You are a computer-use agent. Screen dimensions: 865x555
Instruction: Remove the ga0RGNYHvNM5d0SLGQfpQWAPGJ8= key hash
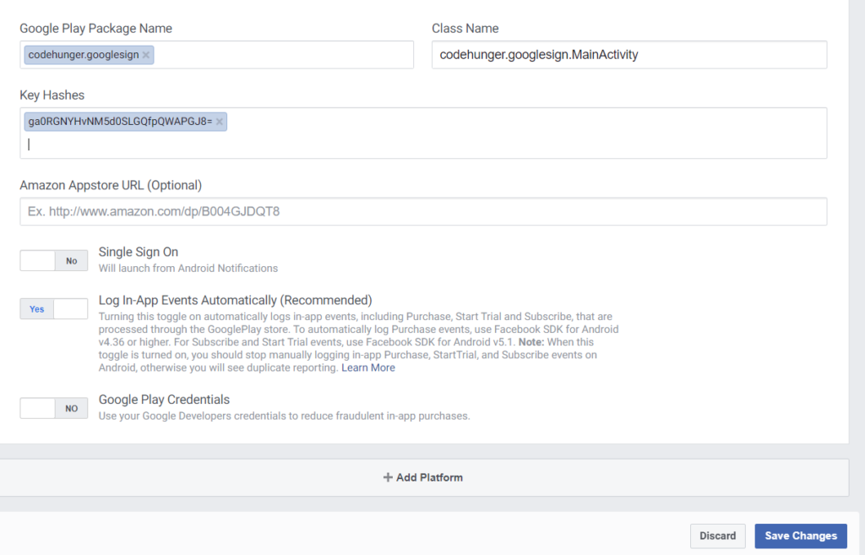[x=219, y=122]
